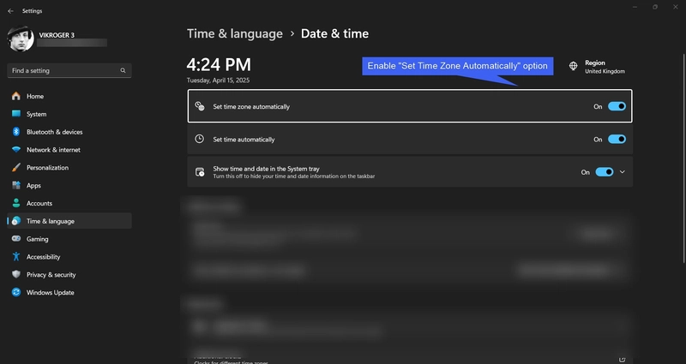The image size is (686, 364).
Task: Click the Windows Update icon in sidebar
Action: pos(15,292)
